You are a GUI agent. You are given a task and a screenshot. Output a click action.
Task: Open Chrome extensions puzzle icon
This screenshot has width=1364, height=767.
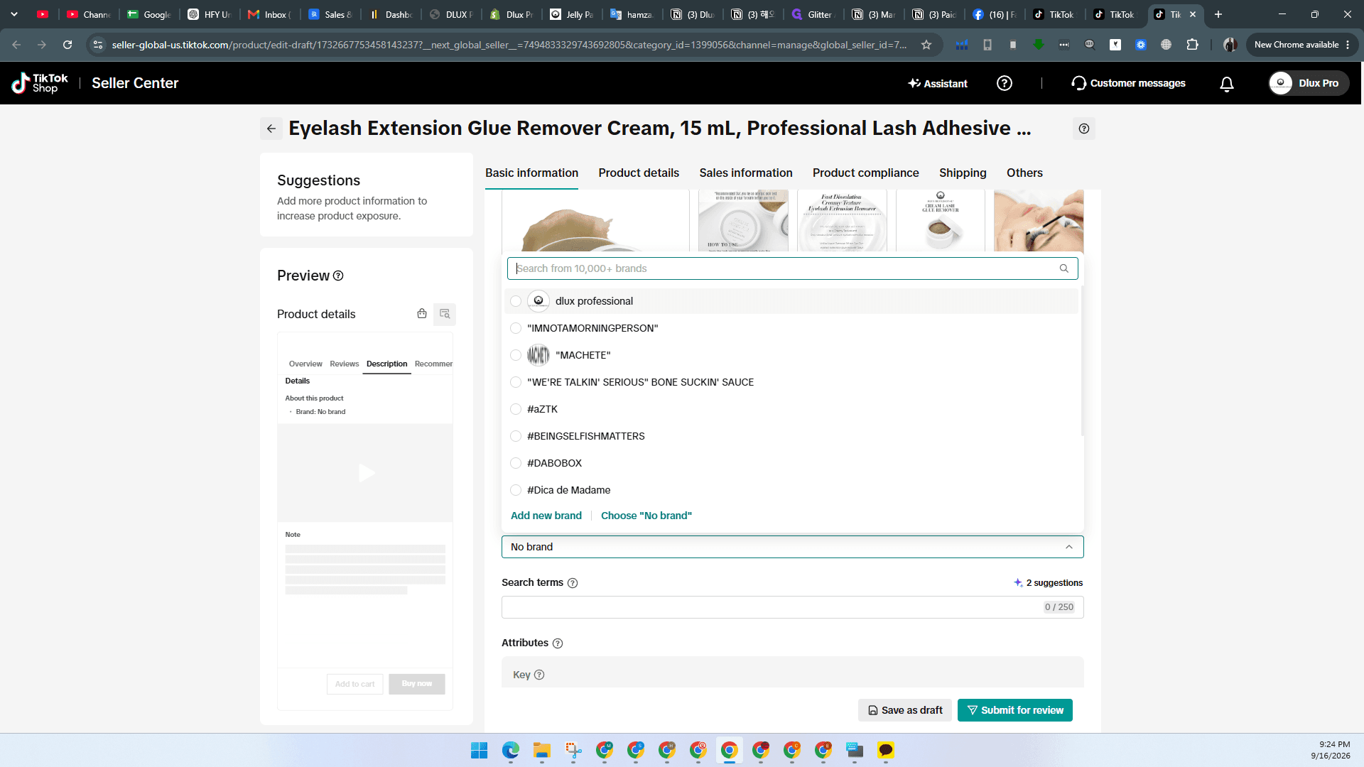(1192, 45)
